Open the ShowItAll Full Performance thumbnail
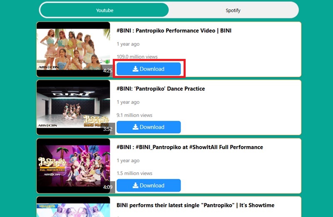The width and height of the screenshot is (333, 217). (x=73, y=166)
